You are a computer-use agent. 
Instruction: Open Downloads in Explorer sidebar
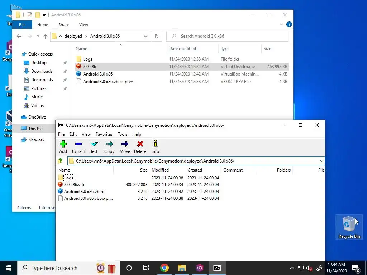(42, 71)
